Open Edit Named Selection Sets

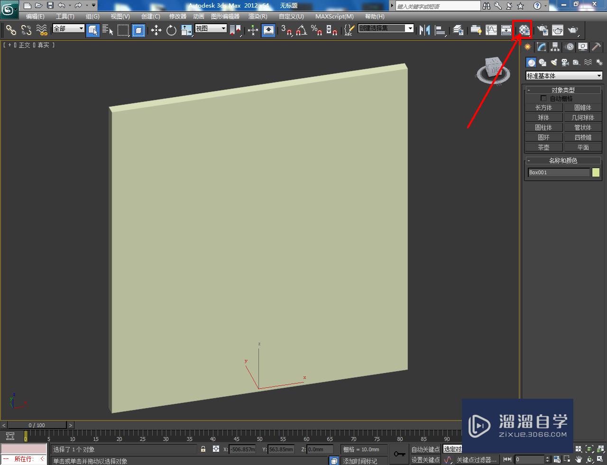(349, 30)
